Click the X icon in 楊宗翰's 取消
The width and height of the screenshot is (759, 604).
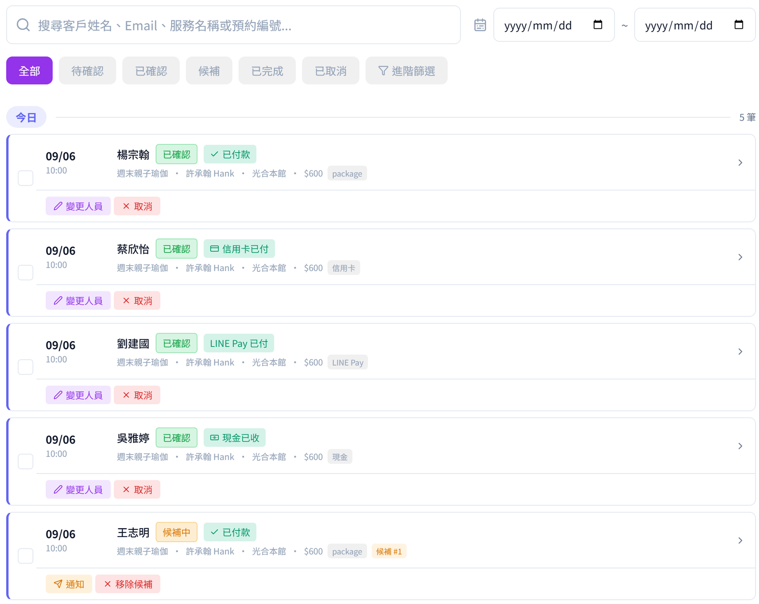[126, 206]
